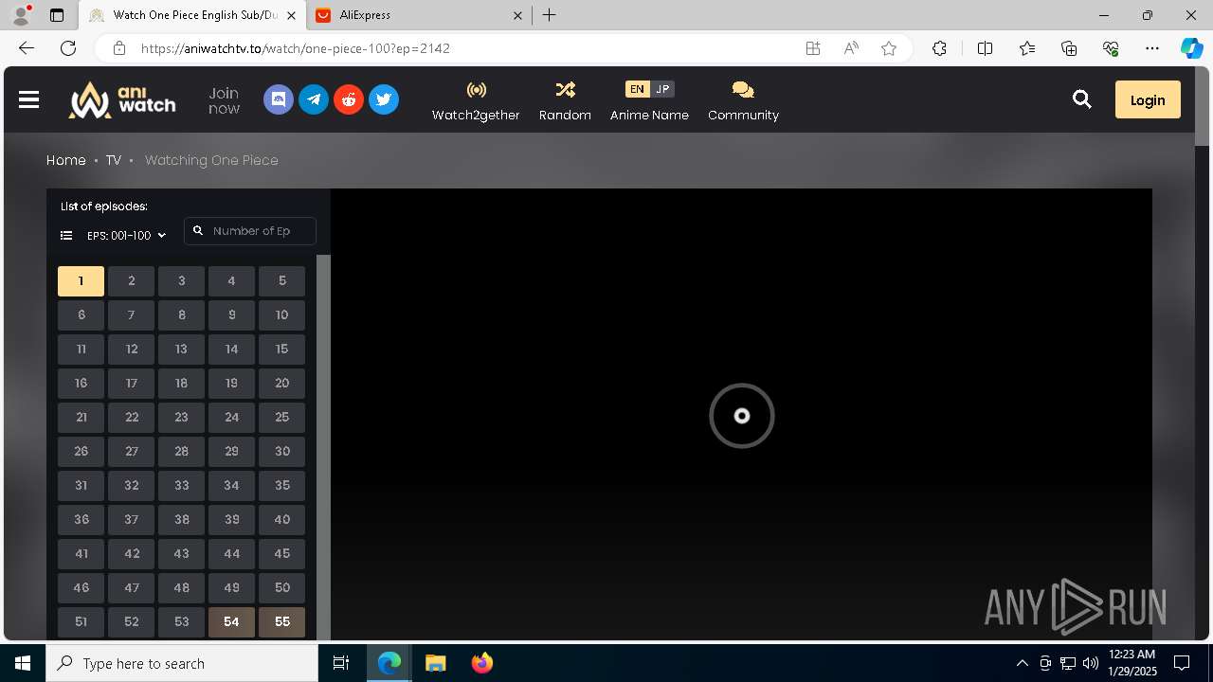This screenshot has height=682, width=1213.
Task: Open the Discord join link icon
Action: click(279, 99)
